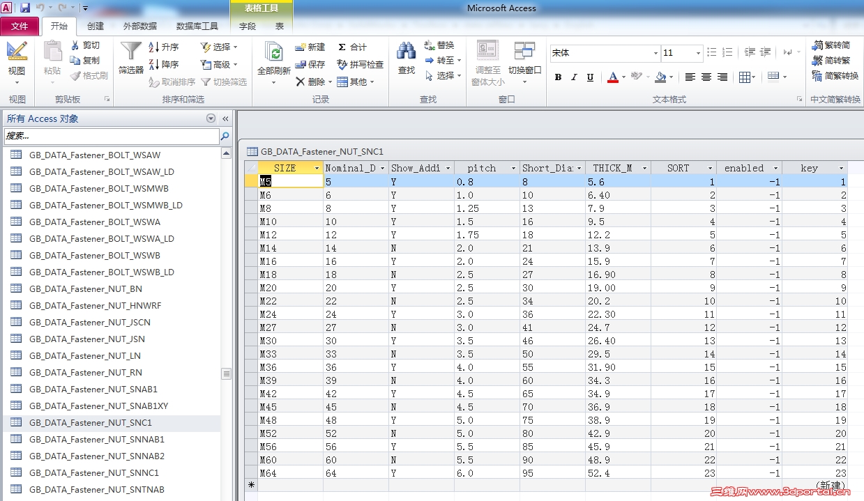Switch to the 创建 ribbon tab
Image resolution: width=864 pixels, height=501 pixels.
[x=96, y=26]
